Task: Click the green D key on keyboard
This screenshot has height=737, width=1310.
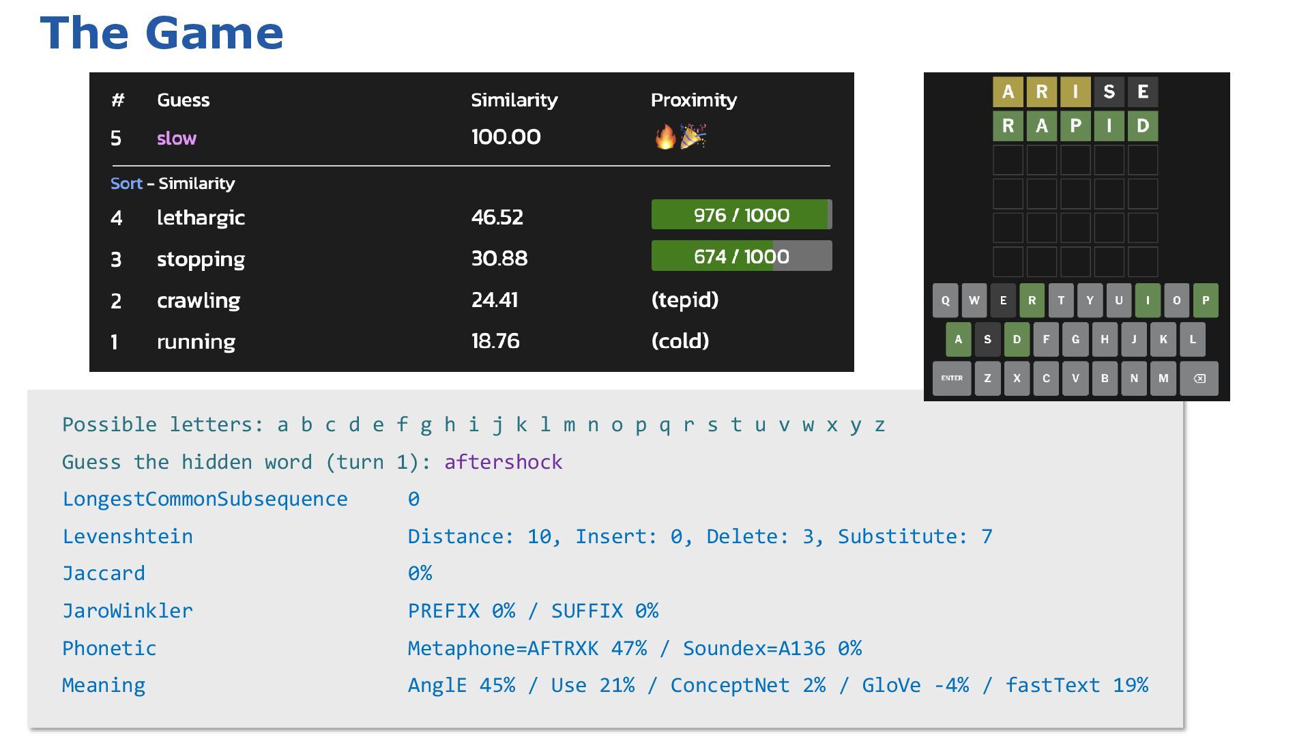Action: click(x=1017, y=339)
